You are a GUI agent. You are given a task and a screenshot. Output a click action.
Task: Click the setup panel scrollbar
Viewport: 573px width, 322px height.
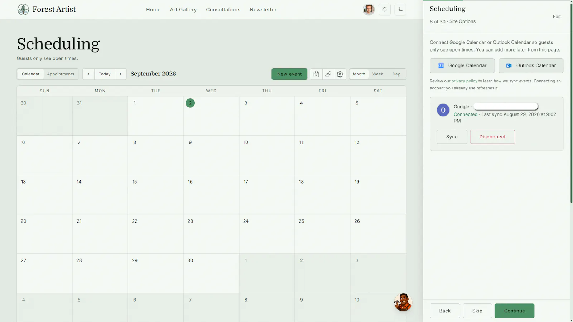coord(572,104)
